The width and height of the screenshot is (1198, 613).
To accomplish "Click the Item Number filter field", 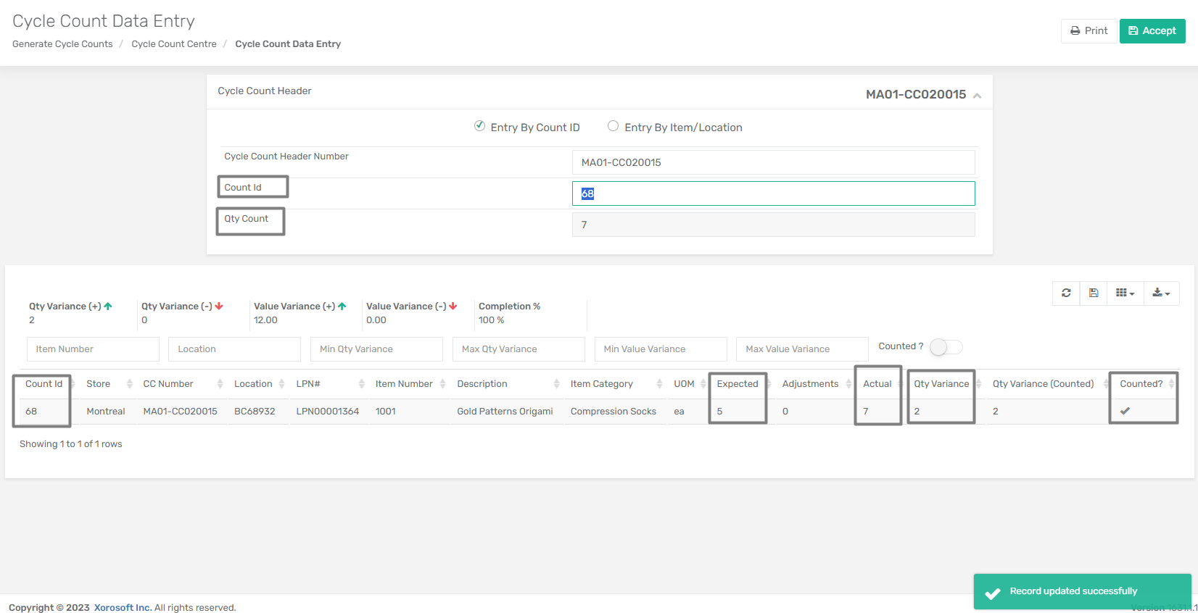I will tap(93, 349).
